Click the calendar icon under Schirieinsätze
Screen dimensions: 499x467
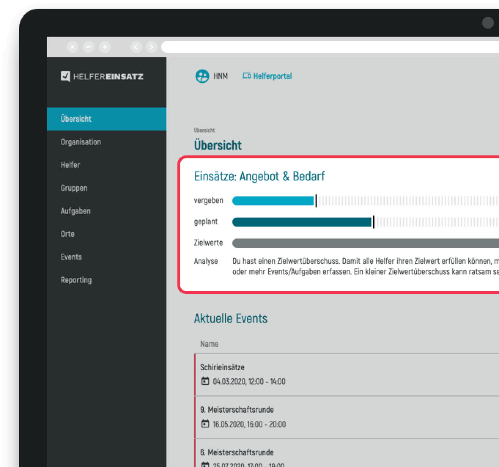(x=205, y=381)
